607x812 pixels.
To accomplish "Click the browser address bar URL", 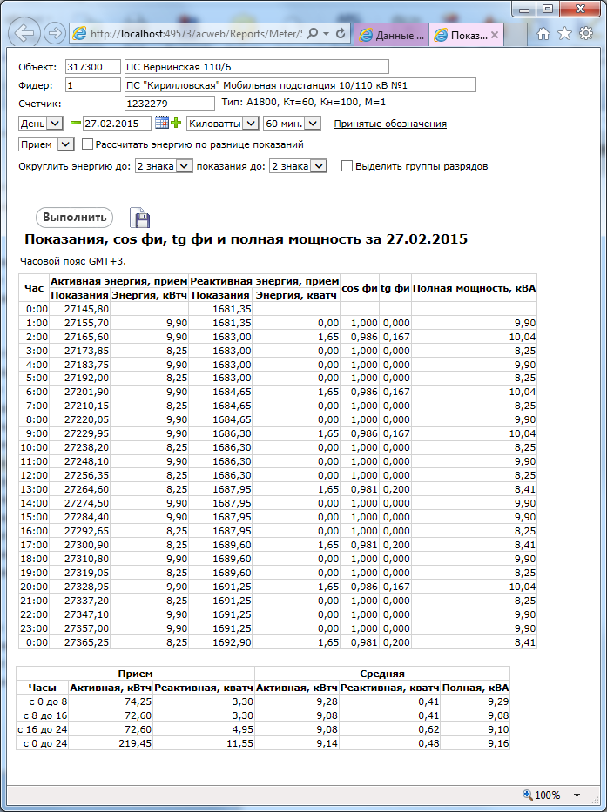I will tap(196, 34).
